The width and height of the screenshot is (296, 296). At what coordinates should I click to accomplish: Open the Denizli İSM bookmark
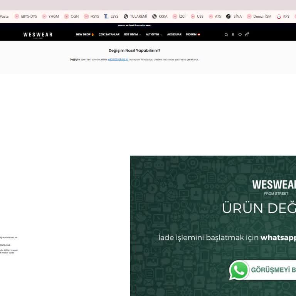259,17
